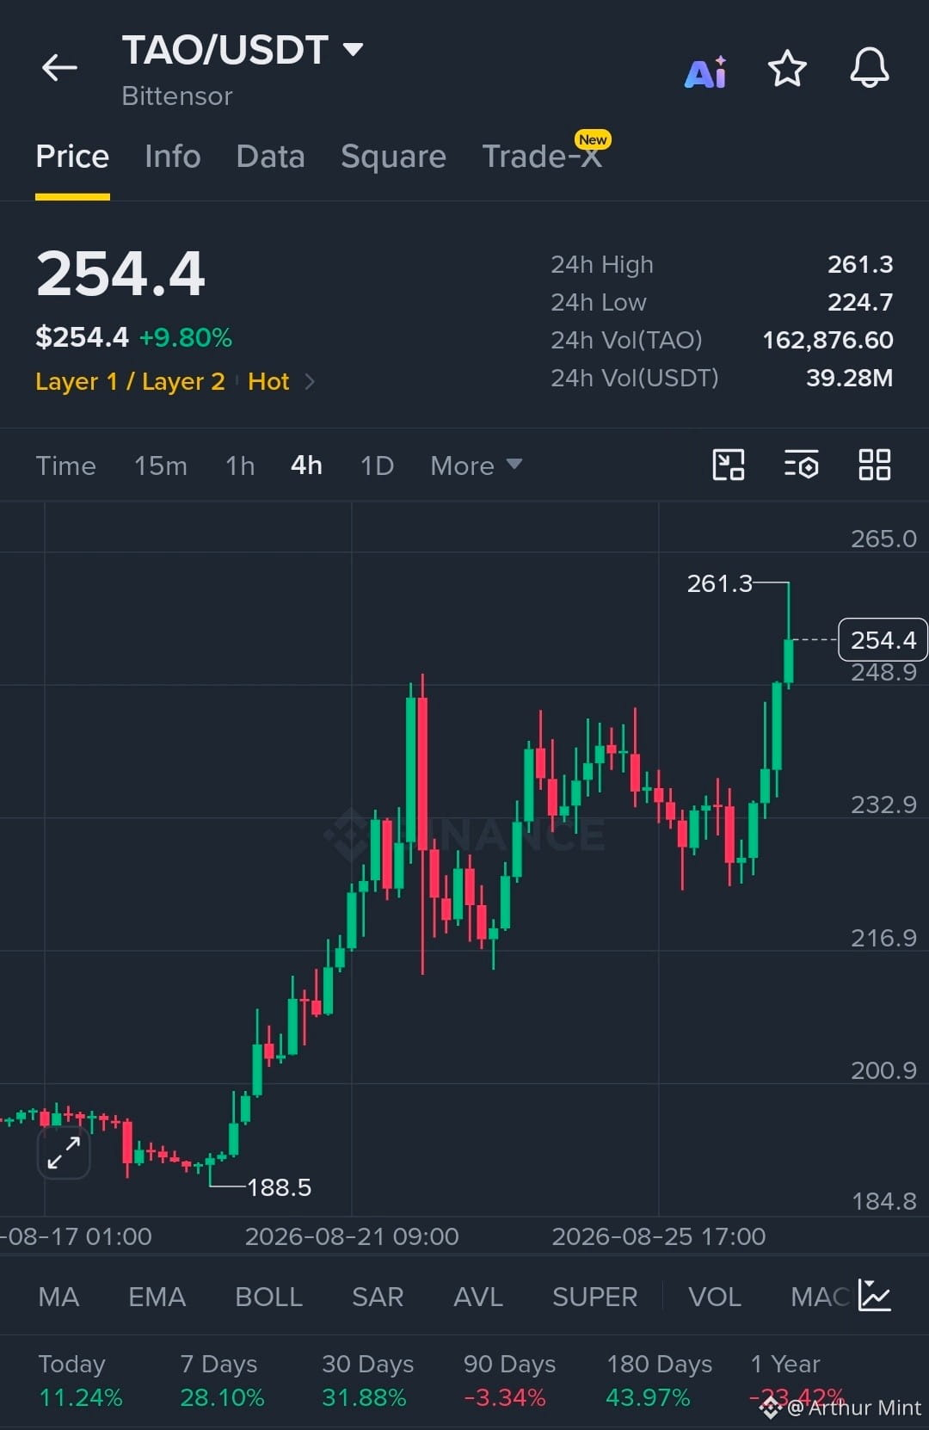
Task: Open the AI assistant icon
Action: pyautogui.click(x=705, y=72)
